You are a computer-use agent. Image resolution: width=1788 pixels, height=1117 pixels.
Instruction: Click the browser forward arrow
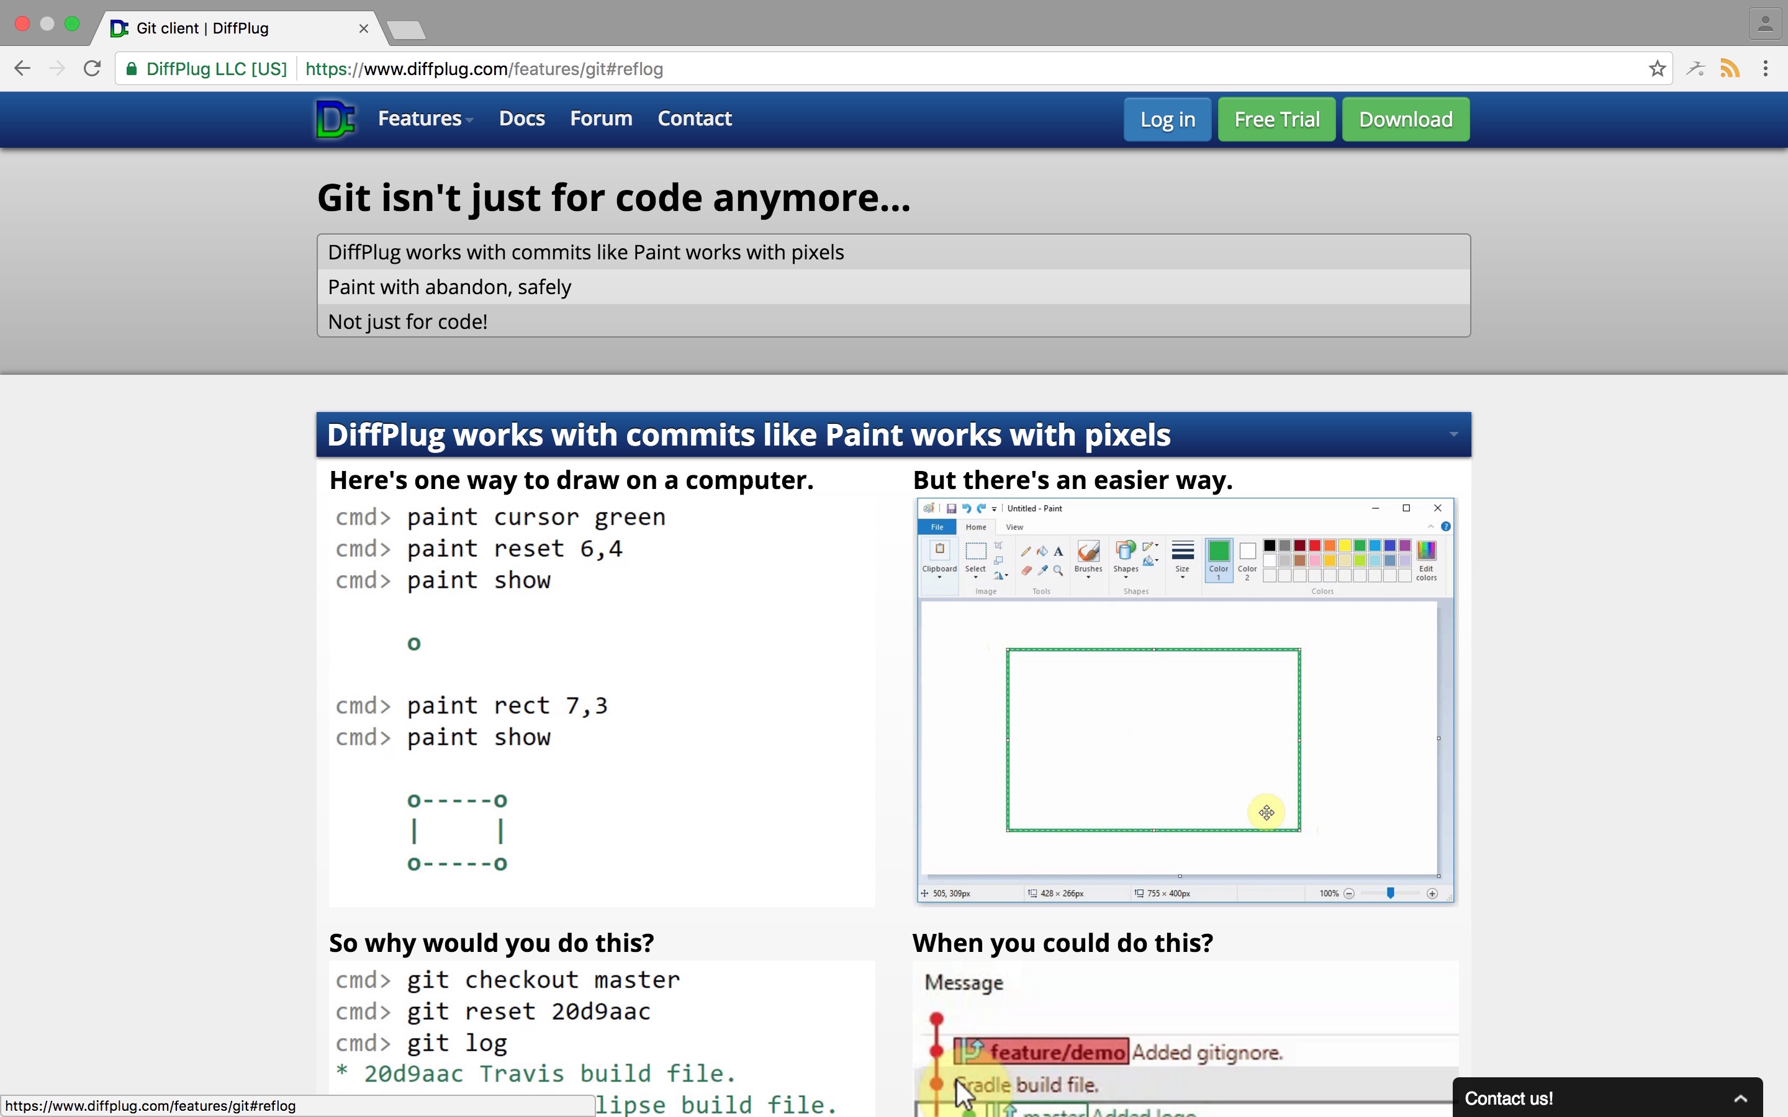pos(57,69)
